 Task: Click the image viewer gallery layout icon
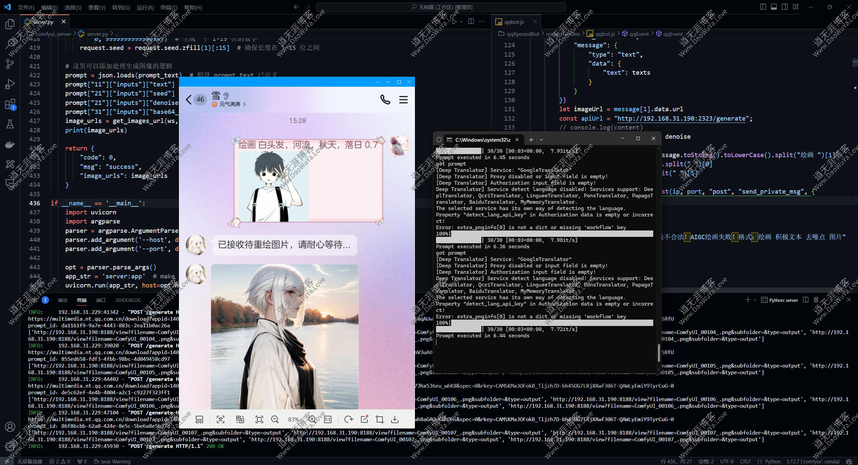(x=199, y=419)
